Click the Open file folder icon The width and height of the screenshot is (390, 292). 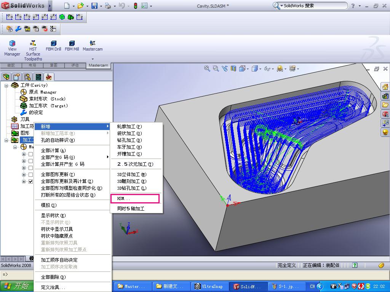click(80, 6)
